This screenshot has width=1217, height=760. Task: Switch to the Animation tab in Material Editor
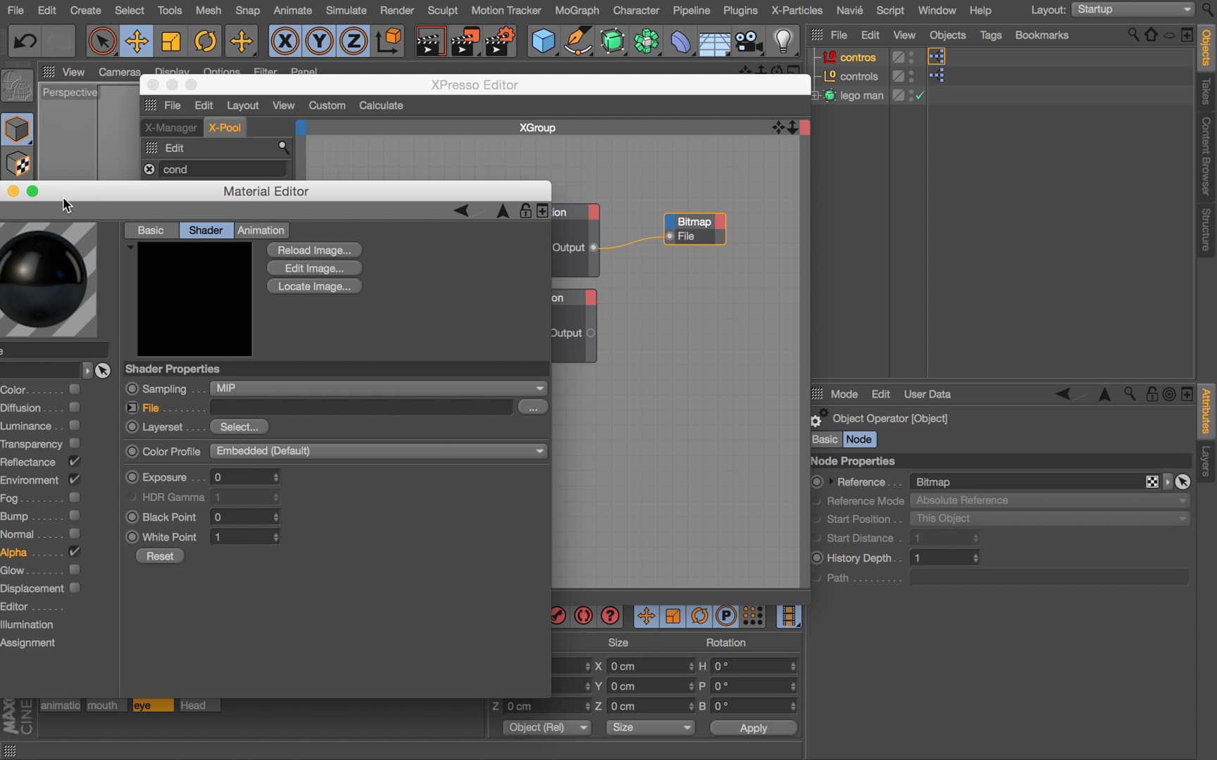[261, 230]
